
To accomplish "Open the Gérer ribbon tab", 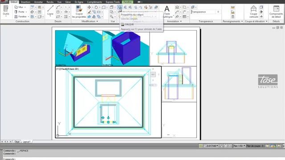I will [68, 2].
